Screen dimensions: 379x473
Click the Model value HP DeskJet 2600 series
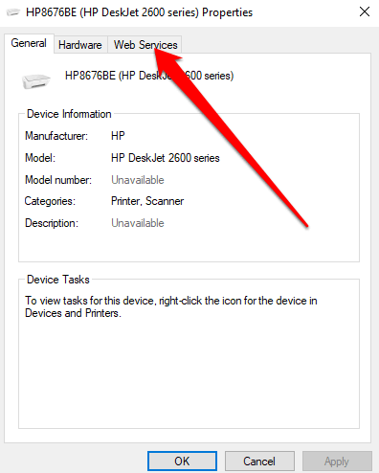166,158
